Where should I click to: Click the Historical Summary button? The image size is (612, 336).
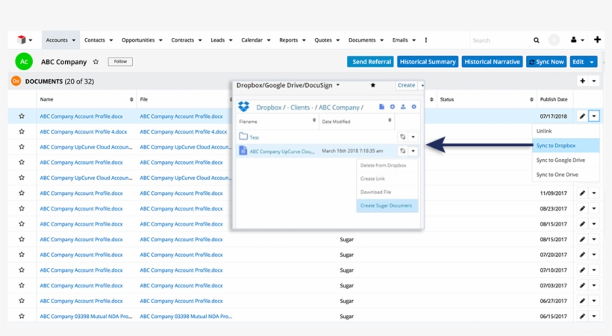coord(428,62)
